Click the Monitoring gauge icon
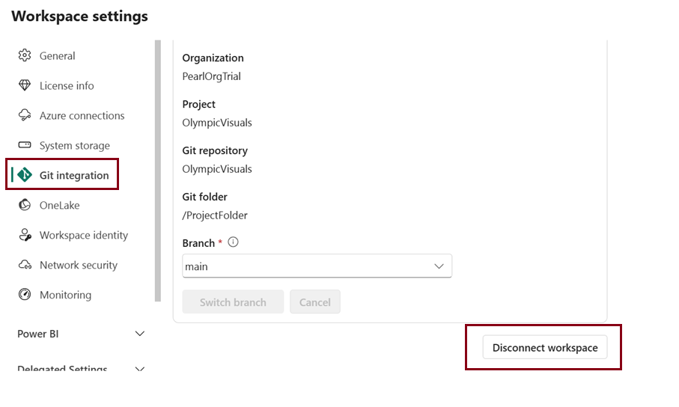Image resolution: width=679 pixels, height=407 pixels. click(x=25, y=295)
